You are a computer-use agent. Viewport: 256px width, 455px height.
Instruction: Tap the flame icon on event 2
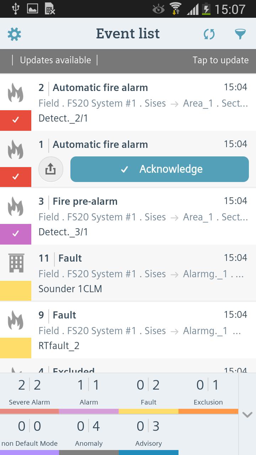(16, 92)
